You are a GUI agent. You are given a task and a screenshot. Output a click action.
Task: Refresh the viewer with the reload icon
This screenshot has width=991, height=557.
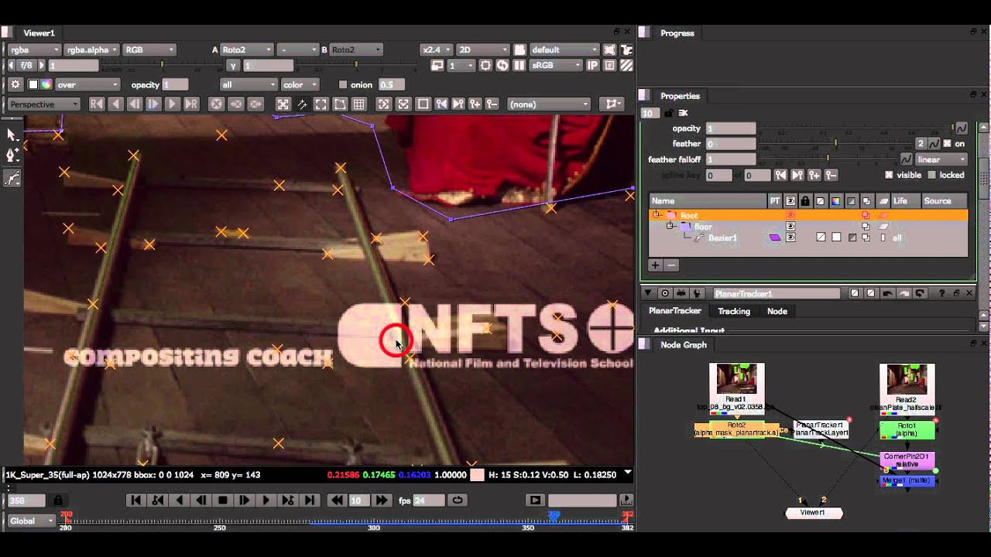pyautogui.click(x=502, y=66)
